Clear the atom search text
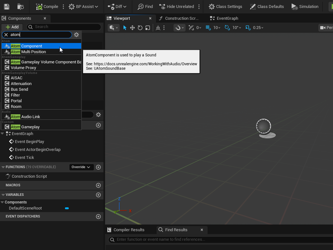This screenshot has width=333, height=250. (x=6, y=35)
